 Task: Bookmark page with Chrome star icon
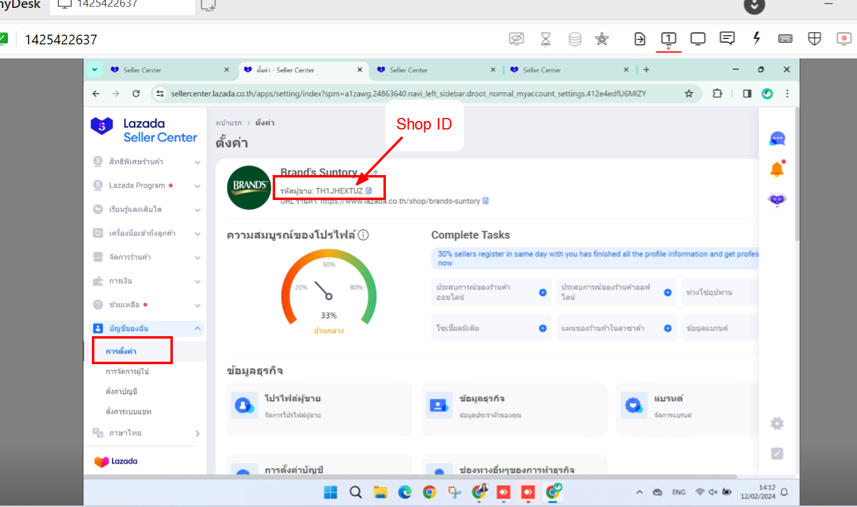pos(689,94)
